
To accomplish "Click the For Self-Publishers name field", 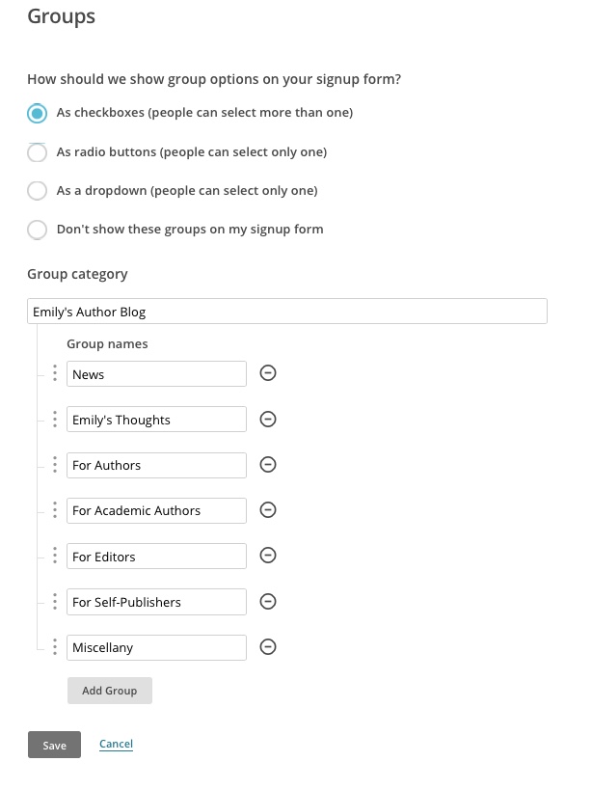I will tap(156, 602).
